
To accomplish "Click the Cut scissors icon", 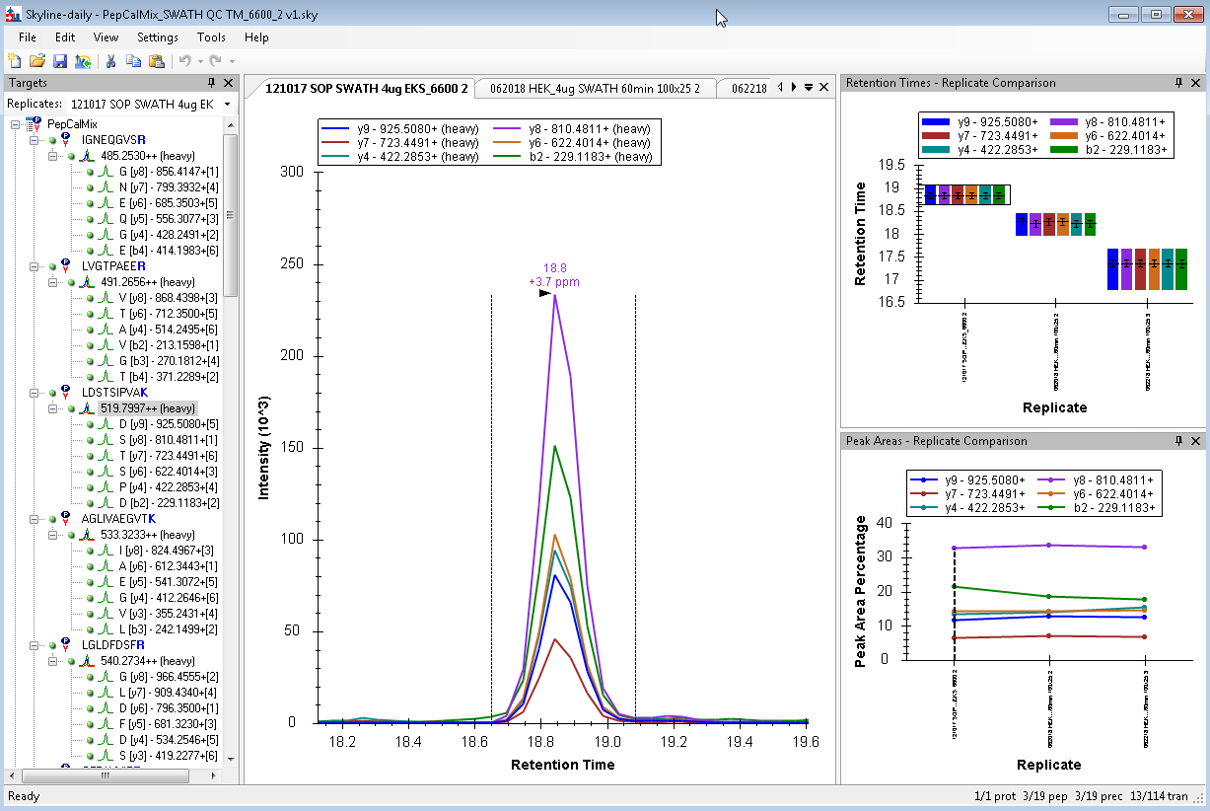I will (111, 61).
